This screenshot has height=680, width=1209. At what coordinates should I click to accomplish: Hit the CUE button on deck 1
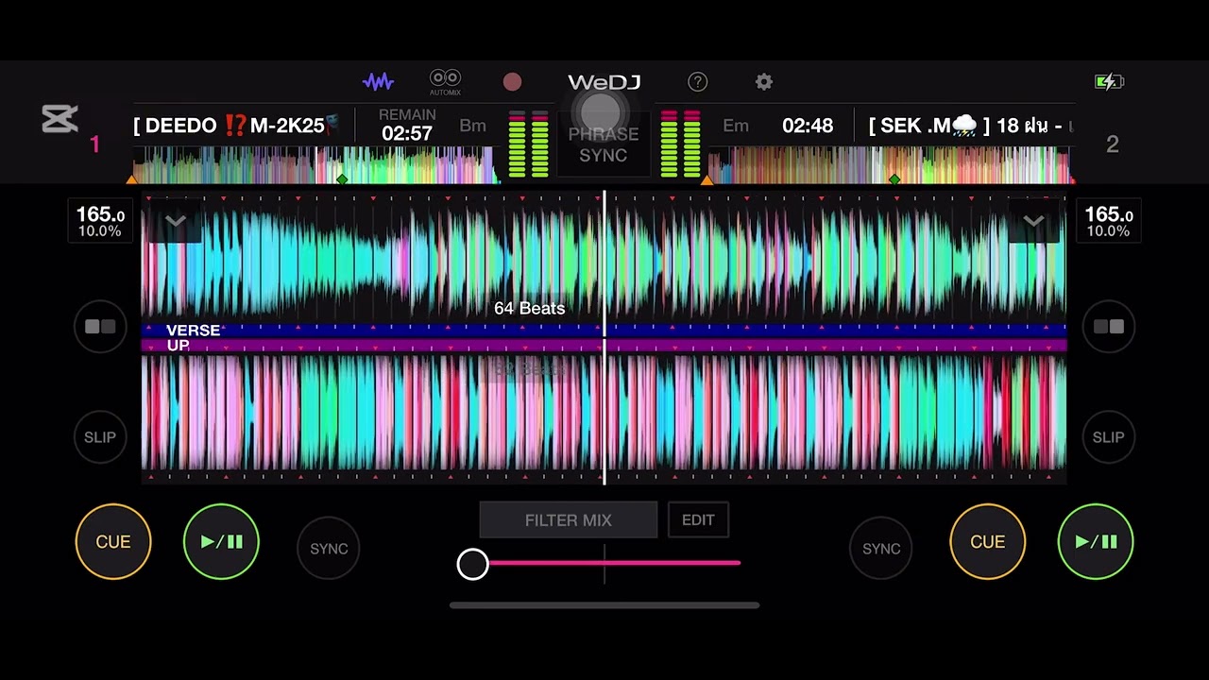click(x=113, y=541)
